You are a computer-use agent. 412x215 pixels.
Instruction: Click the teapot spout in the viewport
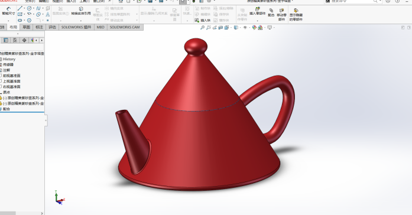(134, 142)
